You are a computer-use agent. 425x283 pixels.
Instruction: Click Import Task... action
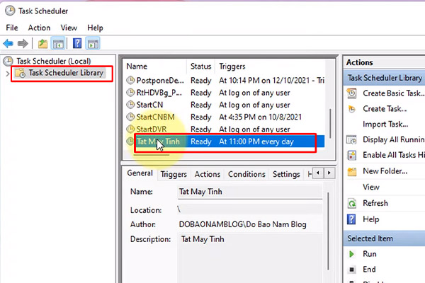point(385,125)
